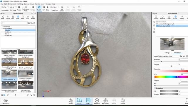Select the Tumble camera tool
This screenshot has height=106, width=188.
(39, 8)
